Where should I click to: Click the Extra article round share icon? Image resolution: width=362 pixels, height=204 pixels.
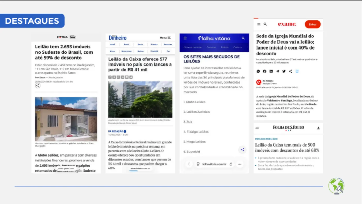point(38,86)
